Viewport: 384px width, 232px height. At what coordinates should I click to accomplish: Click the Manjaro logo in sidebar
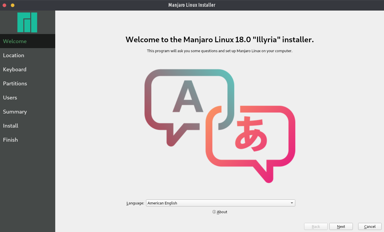[x=27, y=22]
